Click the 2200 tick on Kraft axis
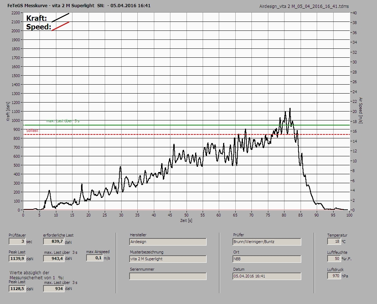The height and width of the screenshot is (304, 377). coord(15,13)
